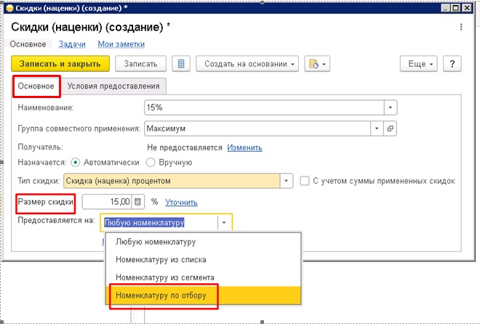Switch to the Условия предоставления tab
Screen dimensions: 480x329
point(113,86)
